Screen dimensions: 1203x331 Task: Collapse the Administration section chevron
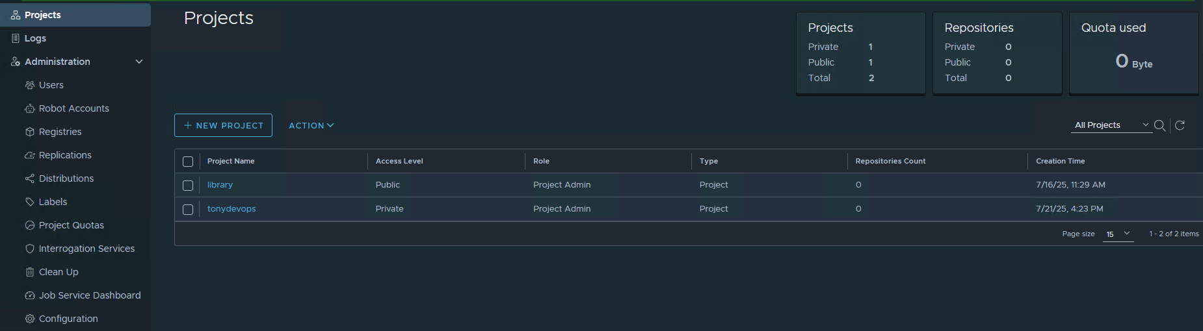[x=139, y=62]
